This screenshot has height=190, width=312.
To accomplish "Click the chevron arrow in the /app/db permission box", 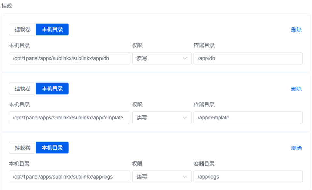I will point(185,58).
